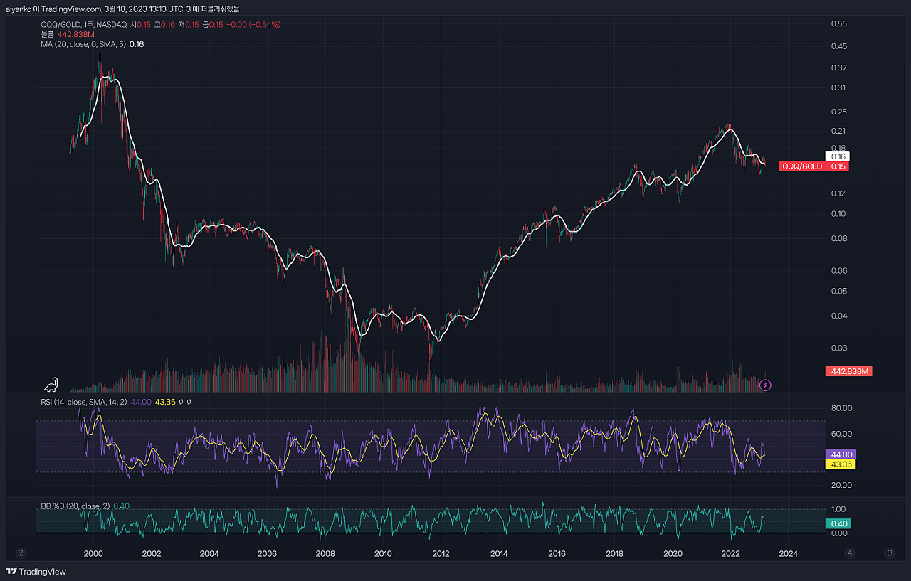Click the purple 44.00 RSI value tag

pyautogui.click(x=839, y=454)
